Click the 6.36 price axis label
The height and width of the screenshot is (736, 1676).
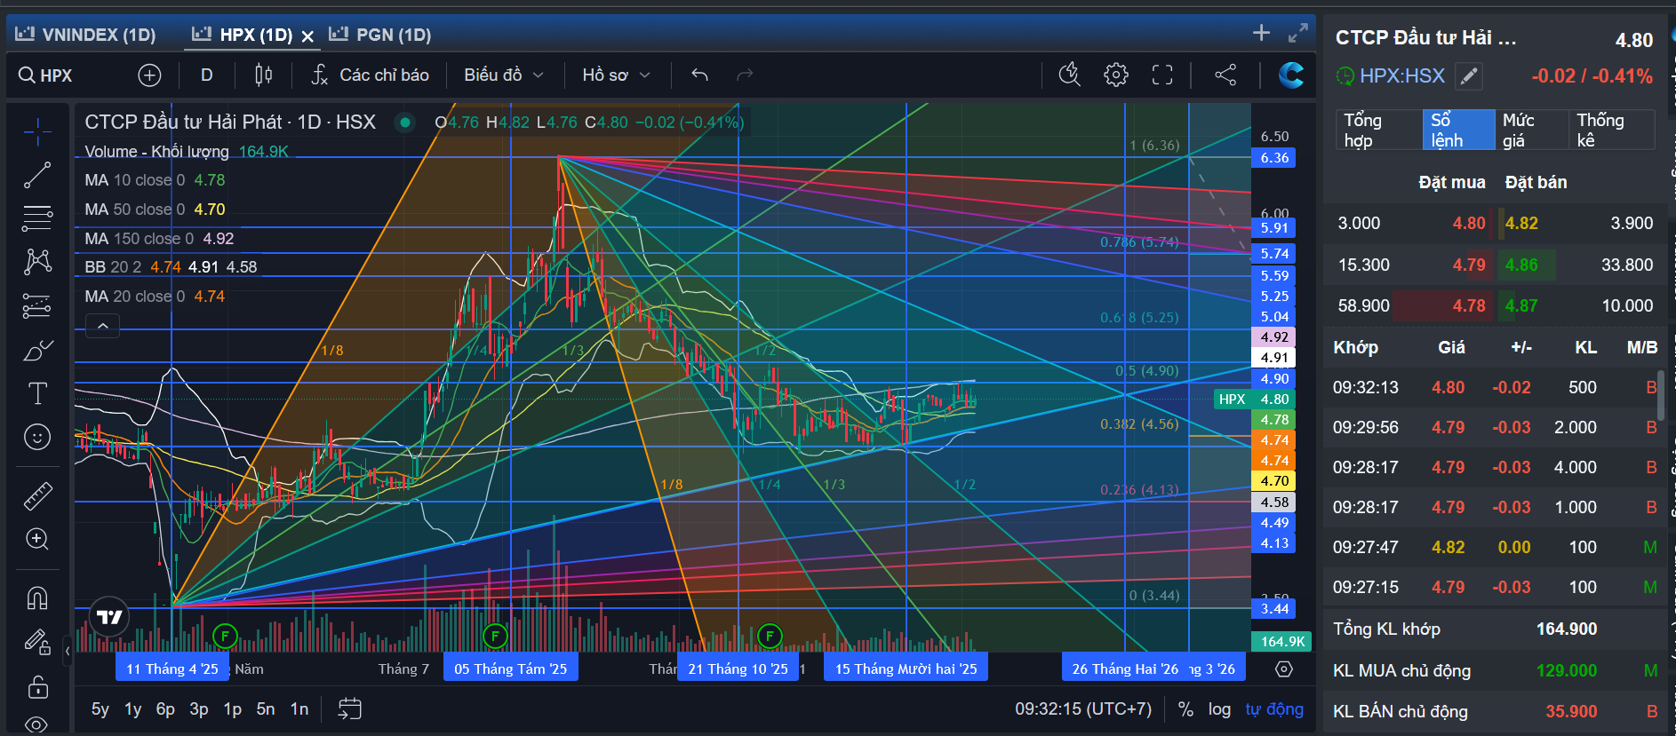[1274, 158]
